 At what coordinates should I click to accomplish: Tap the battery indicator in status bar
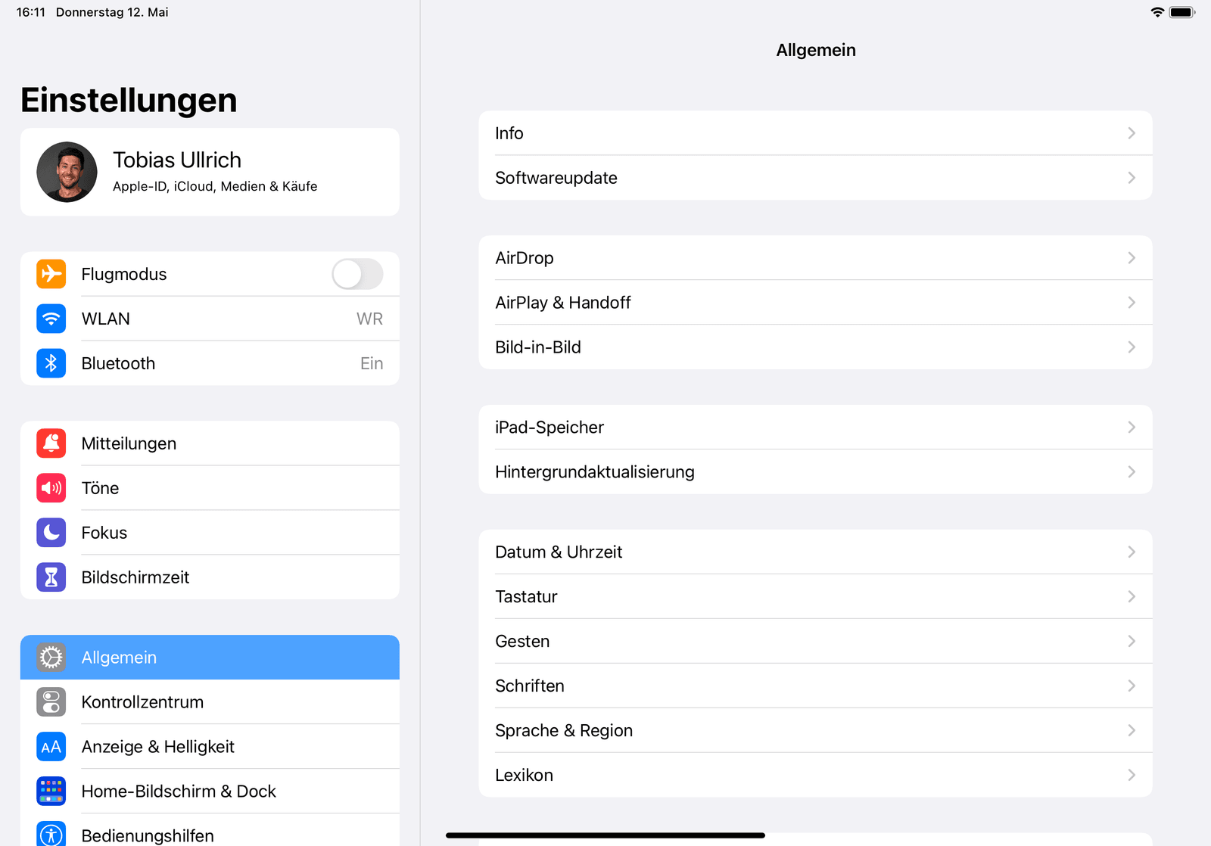1182,12
